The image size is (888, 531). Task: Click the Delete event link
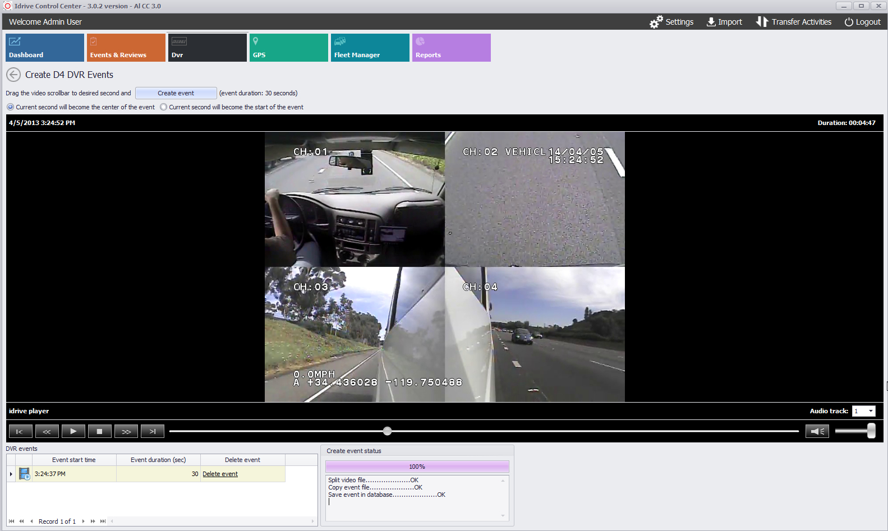pos(220,474)
